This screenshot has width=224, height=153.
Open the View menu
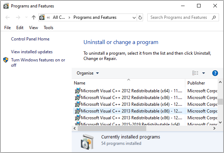click(33, 28)
